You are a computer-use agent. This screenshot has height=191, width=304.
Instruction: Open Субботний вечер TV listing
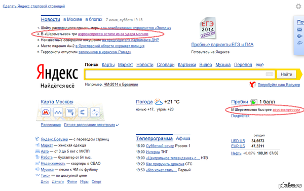pos(160,146)
